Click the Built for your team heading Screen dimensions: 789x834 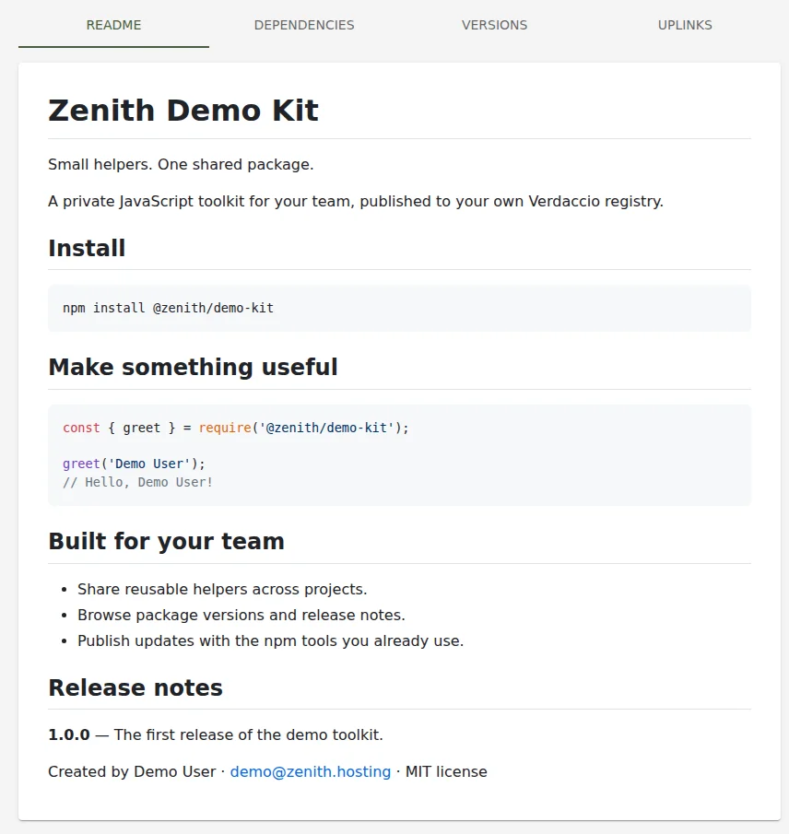point(166,542)
